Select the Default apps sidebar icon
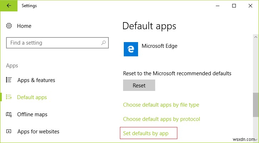Viewport: 259px width, 143px height. click(x=9, y=97)
